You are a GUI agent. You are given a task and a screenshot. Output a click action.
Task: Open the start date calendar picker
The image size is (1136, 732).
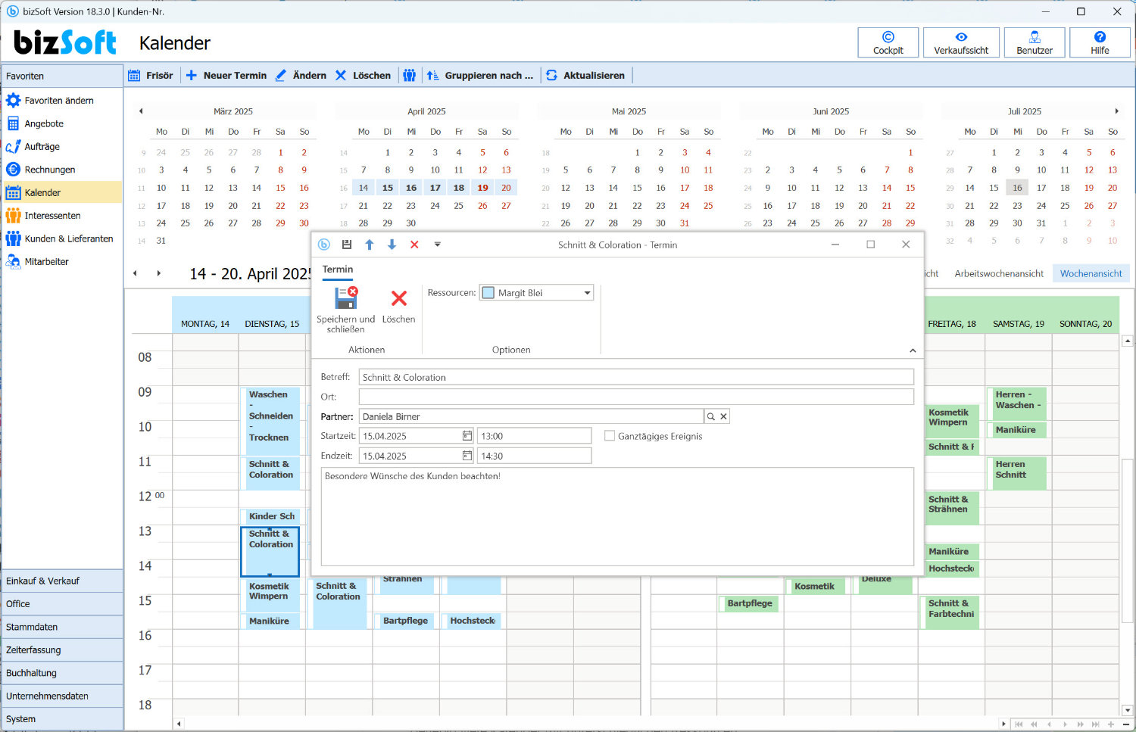[x=467, y=436]
